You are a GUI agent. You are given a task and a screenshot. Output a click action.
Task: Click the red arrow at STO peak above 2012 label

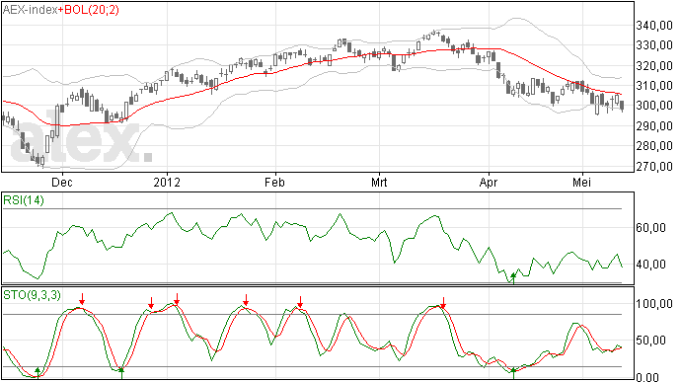pos(177,299)
